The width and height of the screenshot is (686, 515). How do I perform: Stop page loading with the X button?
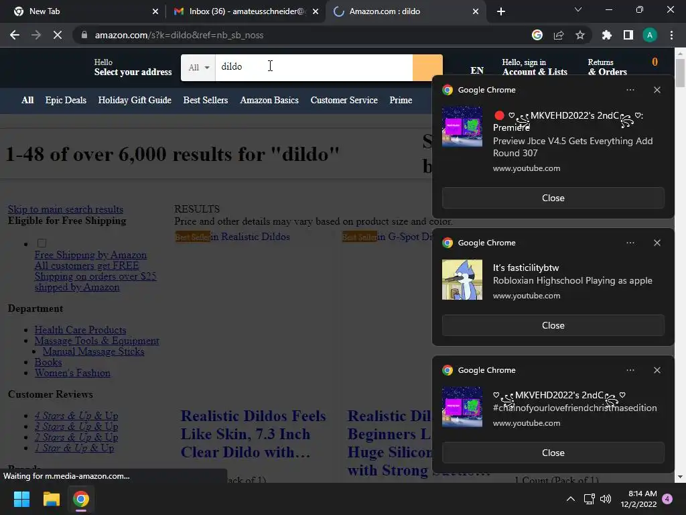58,35
